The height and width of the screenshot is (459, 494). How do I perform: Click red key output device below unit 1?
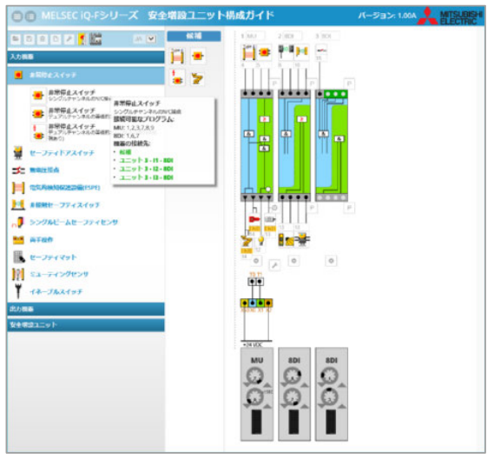254,219
